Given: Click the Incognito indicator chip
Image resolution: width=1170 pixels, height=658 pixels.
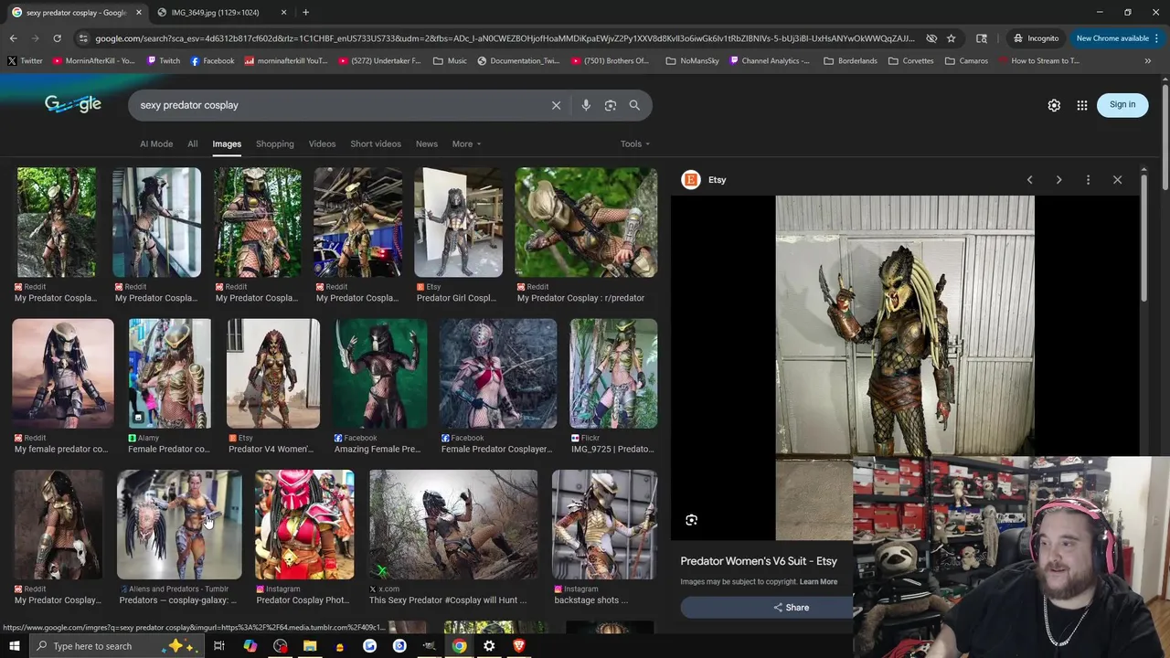Looking at the screenshot, I should point(1036,38).
